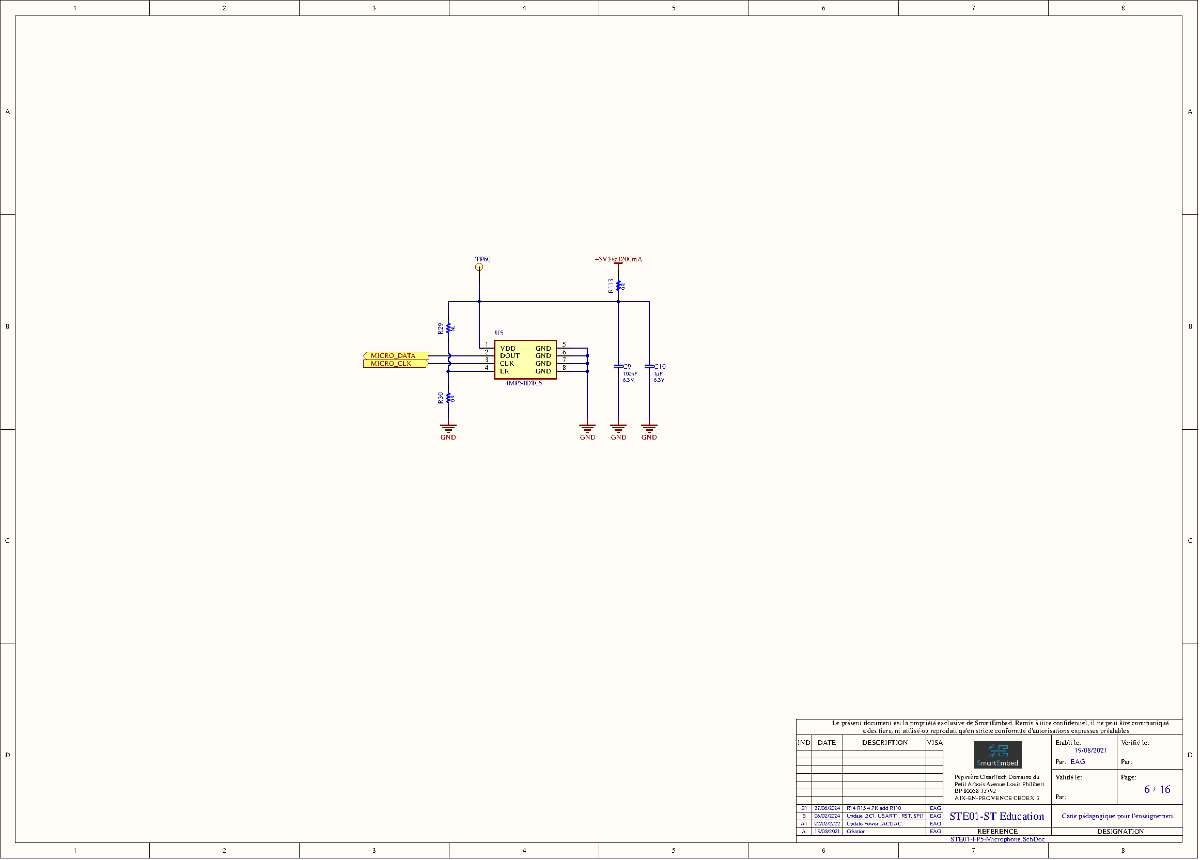Click the page number 6 / 16
The width and height of the screenshot is (1200, 860).
1157,789
